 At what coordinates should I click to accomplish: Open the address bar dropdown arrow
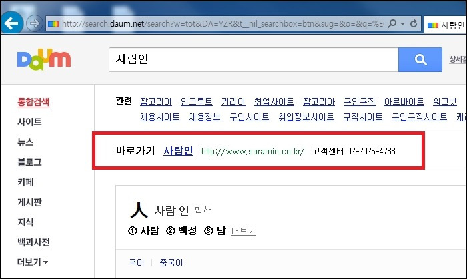(403, 23)
